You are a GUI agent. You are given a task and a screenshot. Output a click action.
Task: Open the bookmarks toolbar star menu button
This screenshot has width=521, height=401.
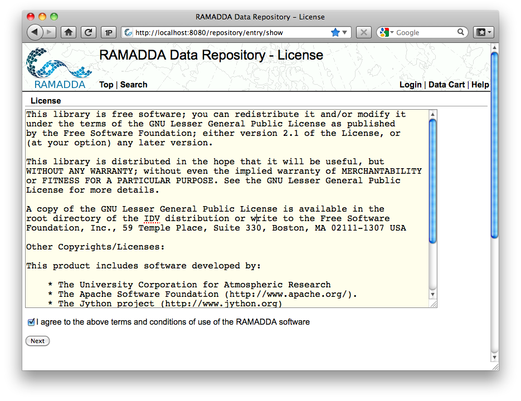(x=484, y=32)
